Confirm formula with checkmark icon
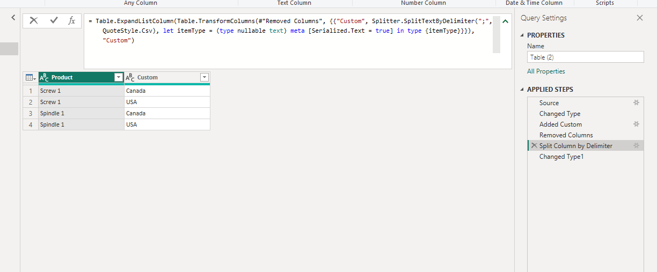Viewport: 657px width, 272px height. (54, 20)
